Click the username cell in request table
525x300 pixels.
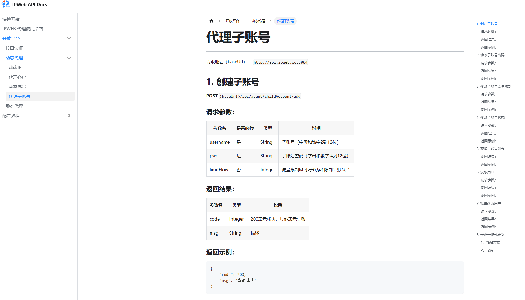pos(220,142)
